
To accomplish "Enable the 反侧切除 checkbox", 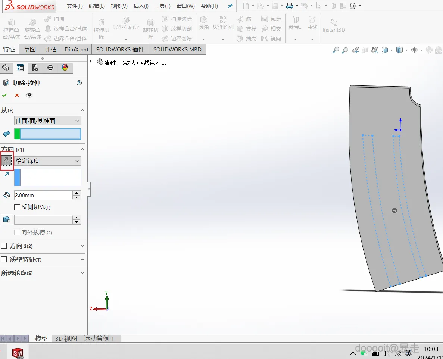I will [x=17, y=207].
